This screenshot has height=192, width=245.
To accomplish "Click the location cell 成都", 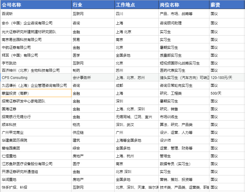I will pyautogui.click(x=137, y=85).
